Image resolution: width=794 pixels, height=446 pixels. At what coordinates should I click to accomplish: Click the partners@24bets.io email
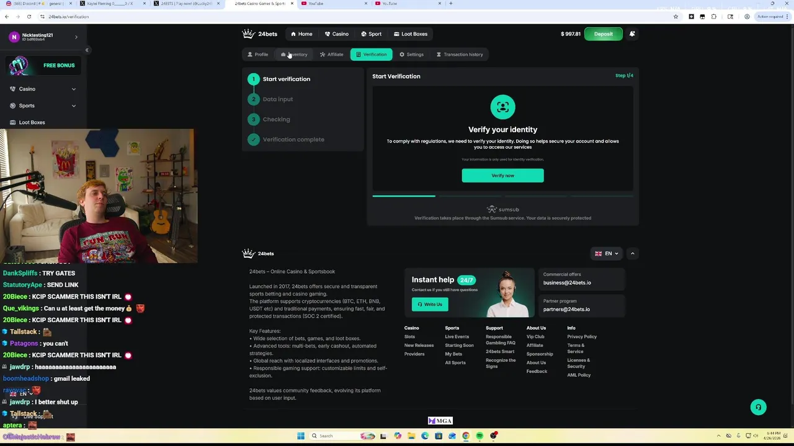click(566, 309)
